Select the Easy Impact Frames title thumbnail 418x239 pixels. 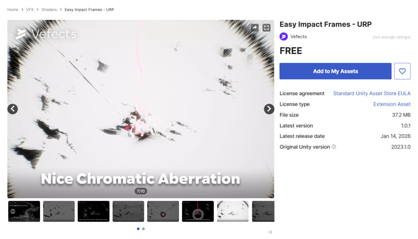[24, 211]
